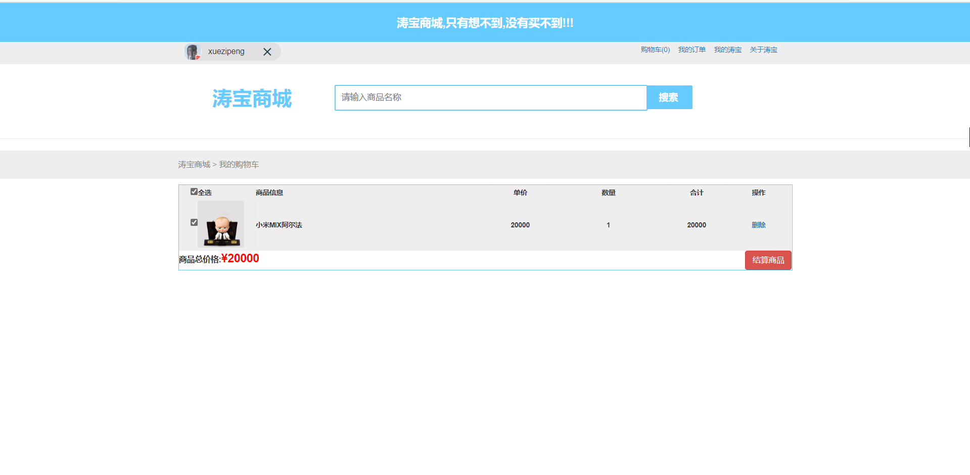
Task: Click the 搜索 button
Action: (669, 98)
